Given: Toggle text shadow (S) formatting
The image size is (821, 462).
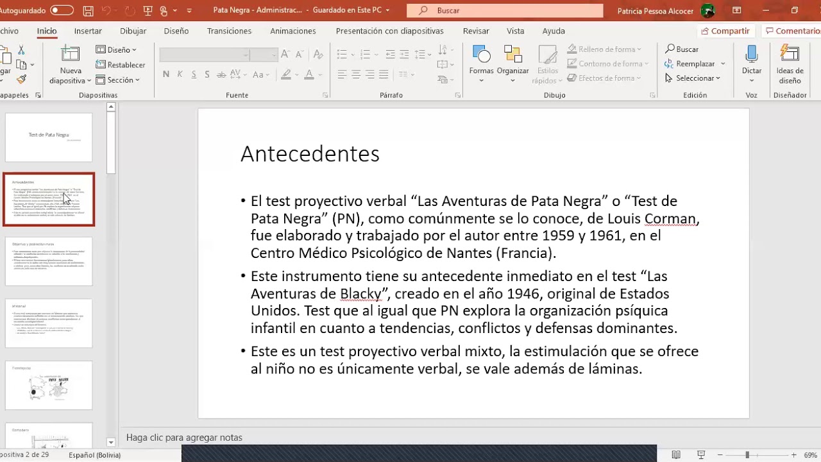Looking at the screenshot, I should pyautogui.click(x=207, y=74).
